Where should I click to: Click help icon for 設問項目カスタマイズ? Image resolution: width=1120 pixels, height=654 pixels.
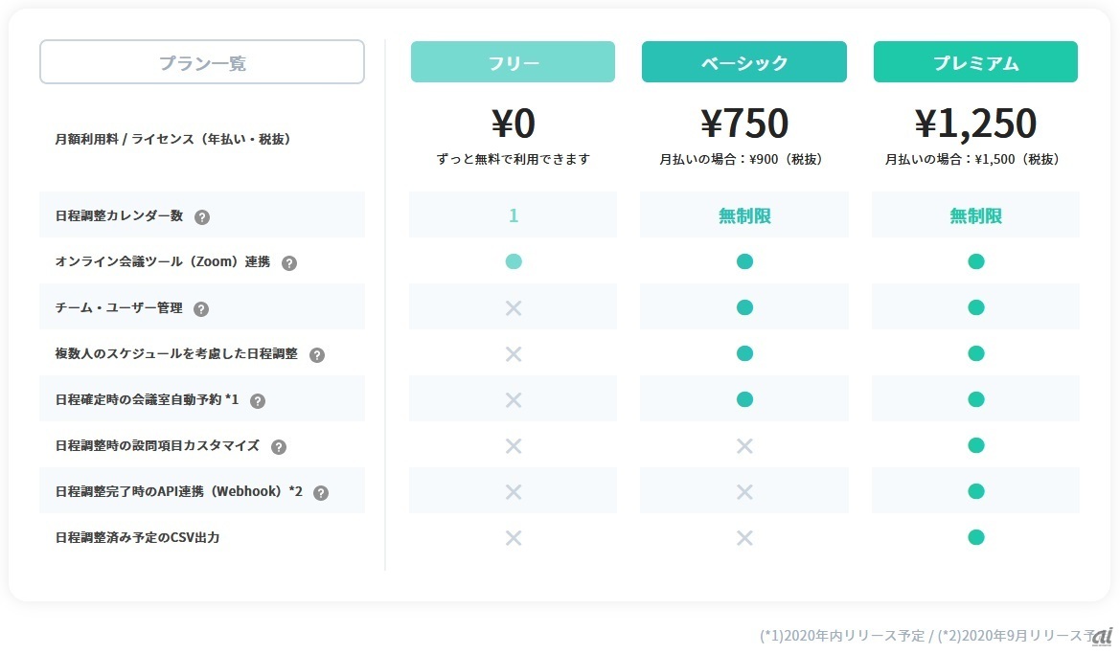[279, 446]
